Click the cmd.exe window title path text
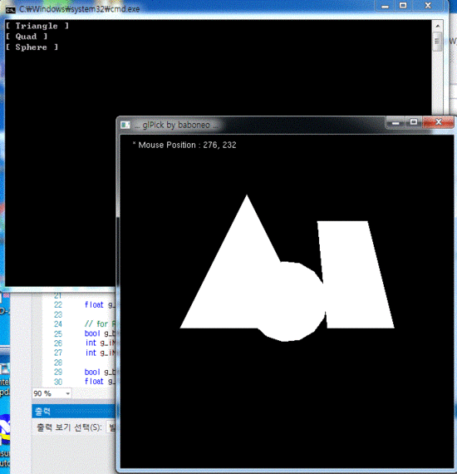The height and width of the screenshot is (474, 457). (x=80, y=9)
